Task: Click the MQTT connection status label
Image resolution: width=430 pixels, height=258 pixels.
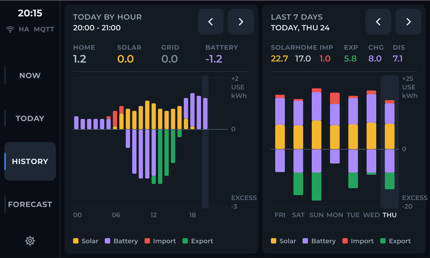Action: click(44, 30)
